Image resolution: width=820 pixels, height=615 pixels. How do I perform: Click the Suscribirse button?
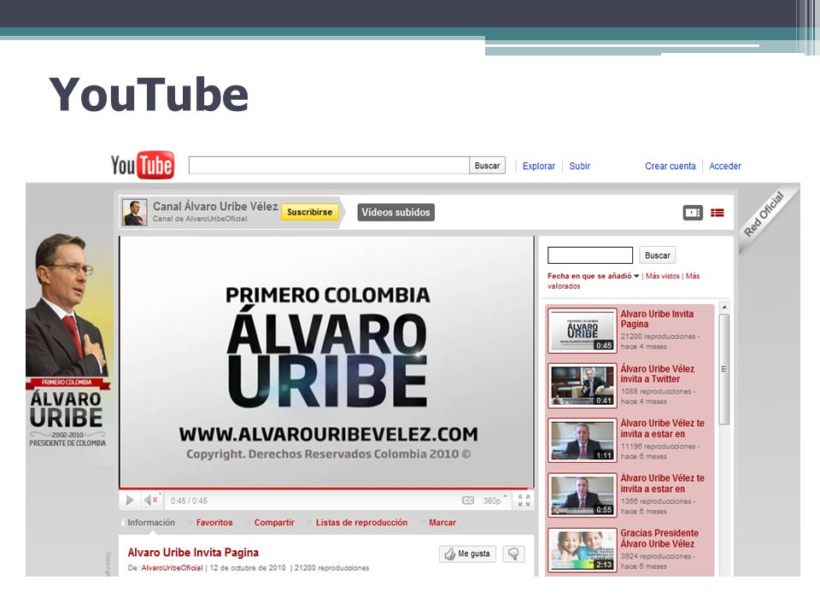point(309,213)
